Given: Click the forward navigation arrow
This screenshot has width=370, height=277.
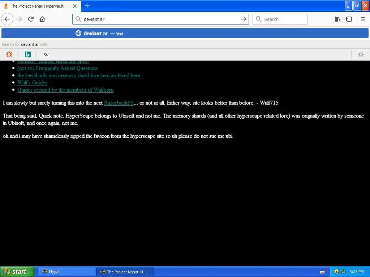Looking at the screenshot, I should pyautogui.click(x=19, y=19).
